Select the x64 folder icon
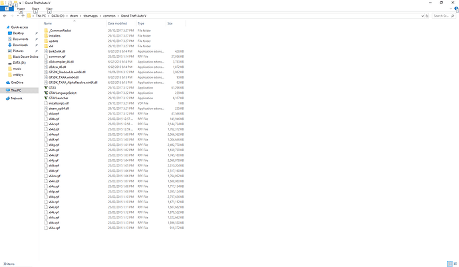 coord(46,46)
